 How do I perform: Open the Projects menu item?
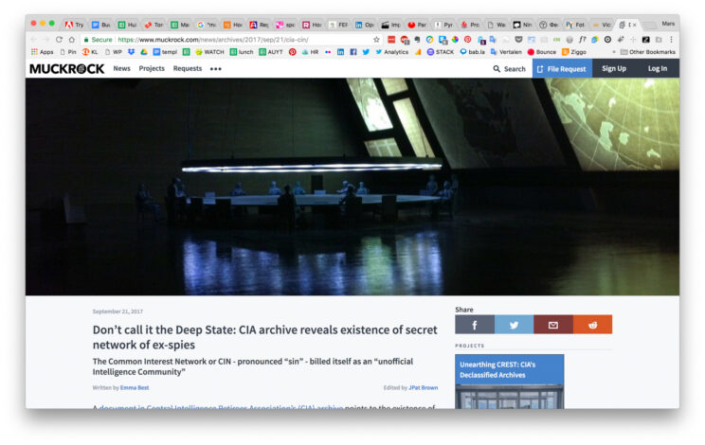click(152, 69)
